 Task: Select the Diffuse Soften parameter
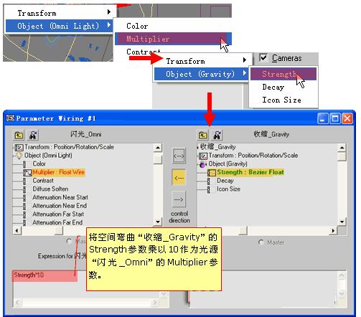pos(50,189)
